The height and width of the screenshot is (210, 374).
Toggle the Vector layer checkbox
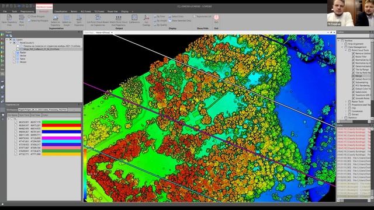[x=14, y=55]
